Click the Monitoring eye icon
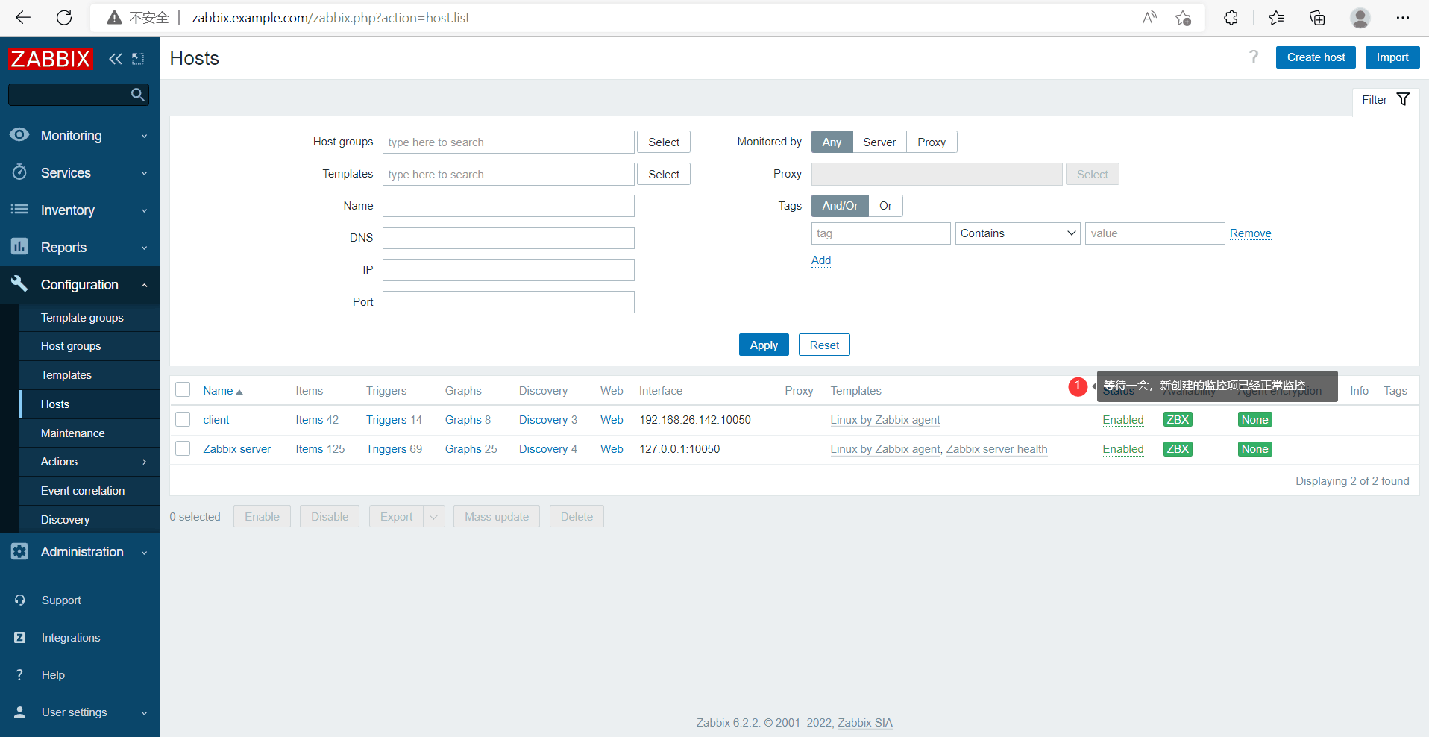The width and height of the screenshot is (1429, 737). point(19,135)
